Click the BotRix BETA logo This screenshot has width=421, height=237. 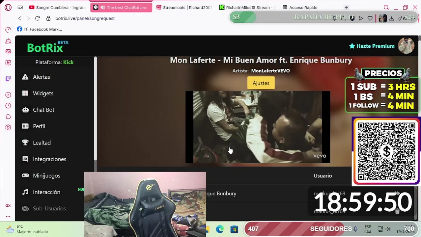click(47, 47)
